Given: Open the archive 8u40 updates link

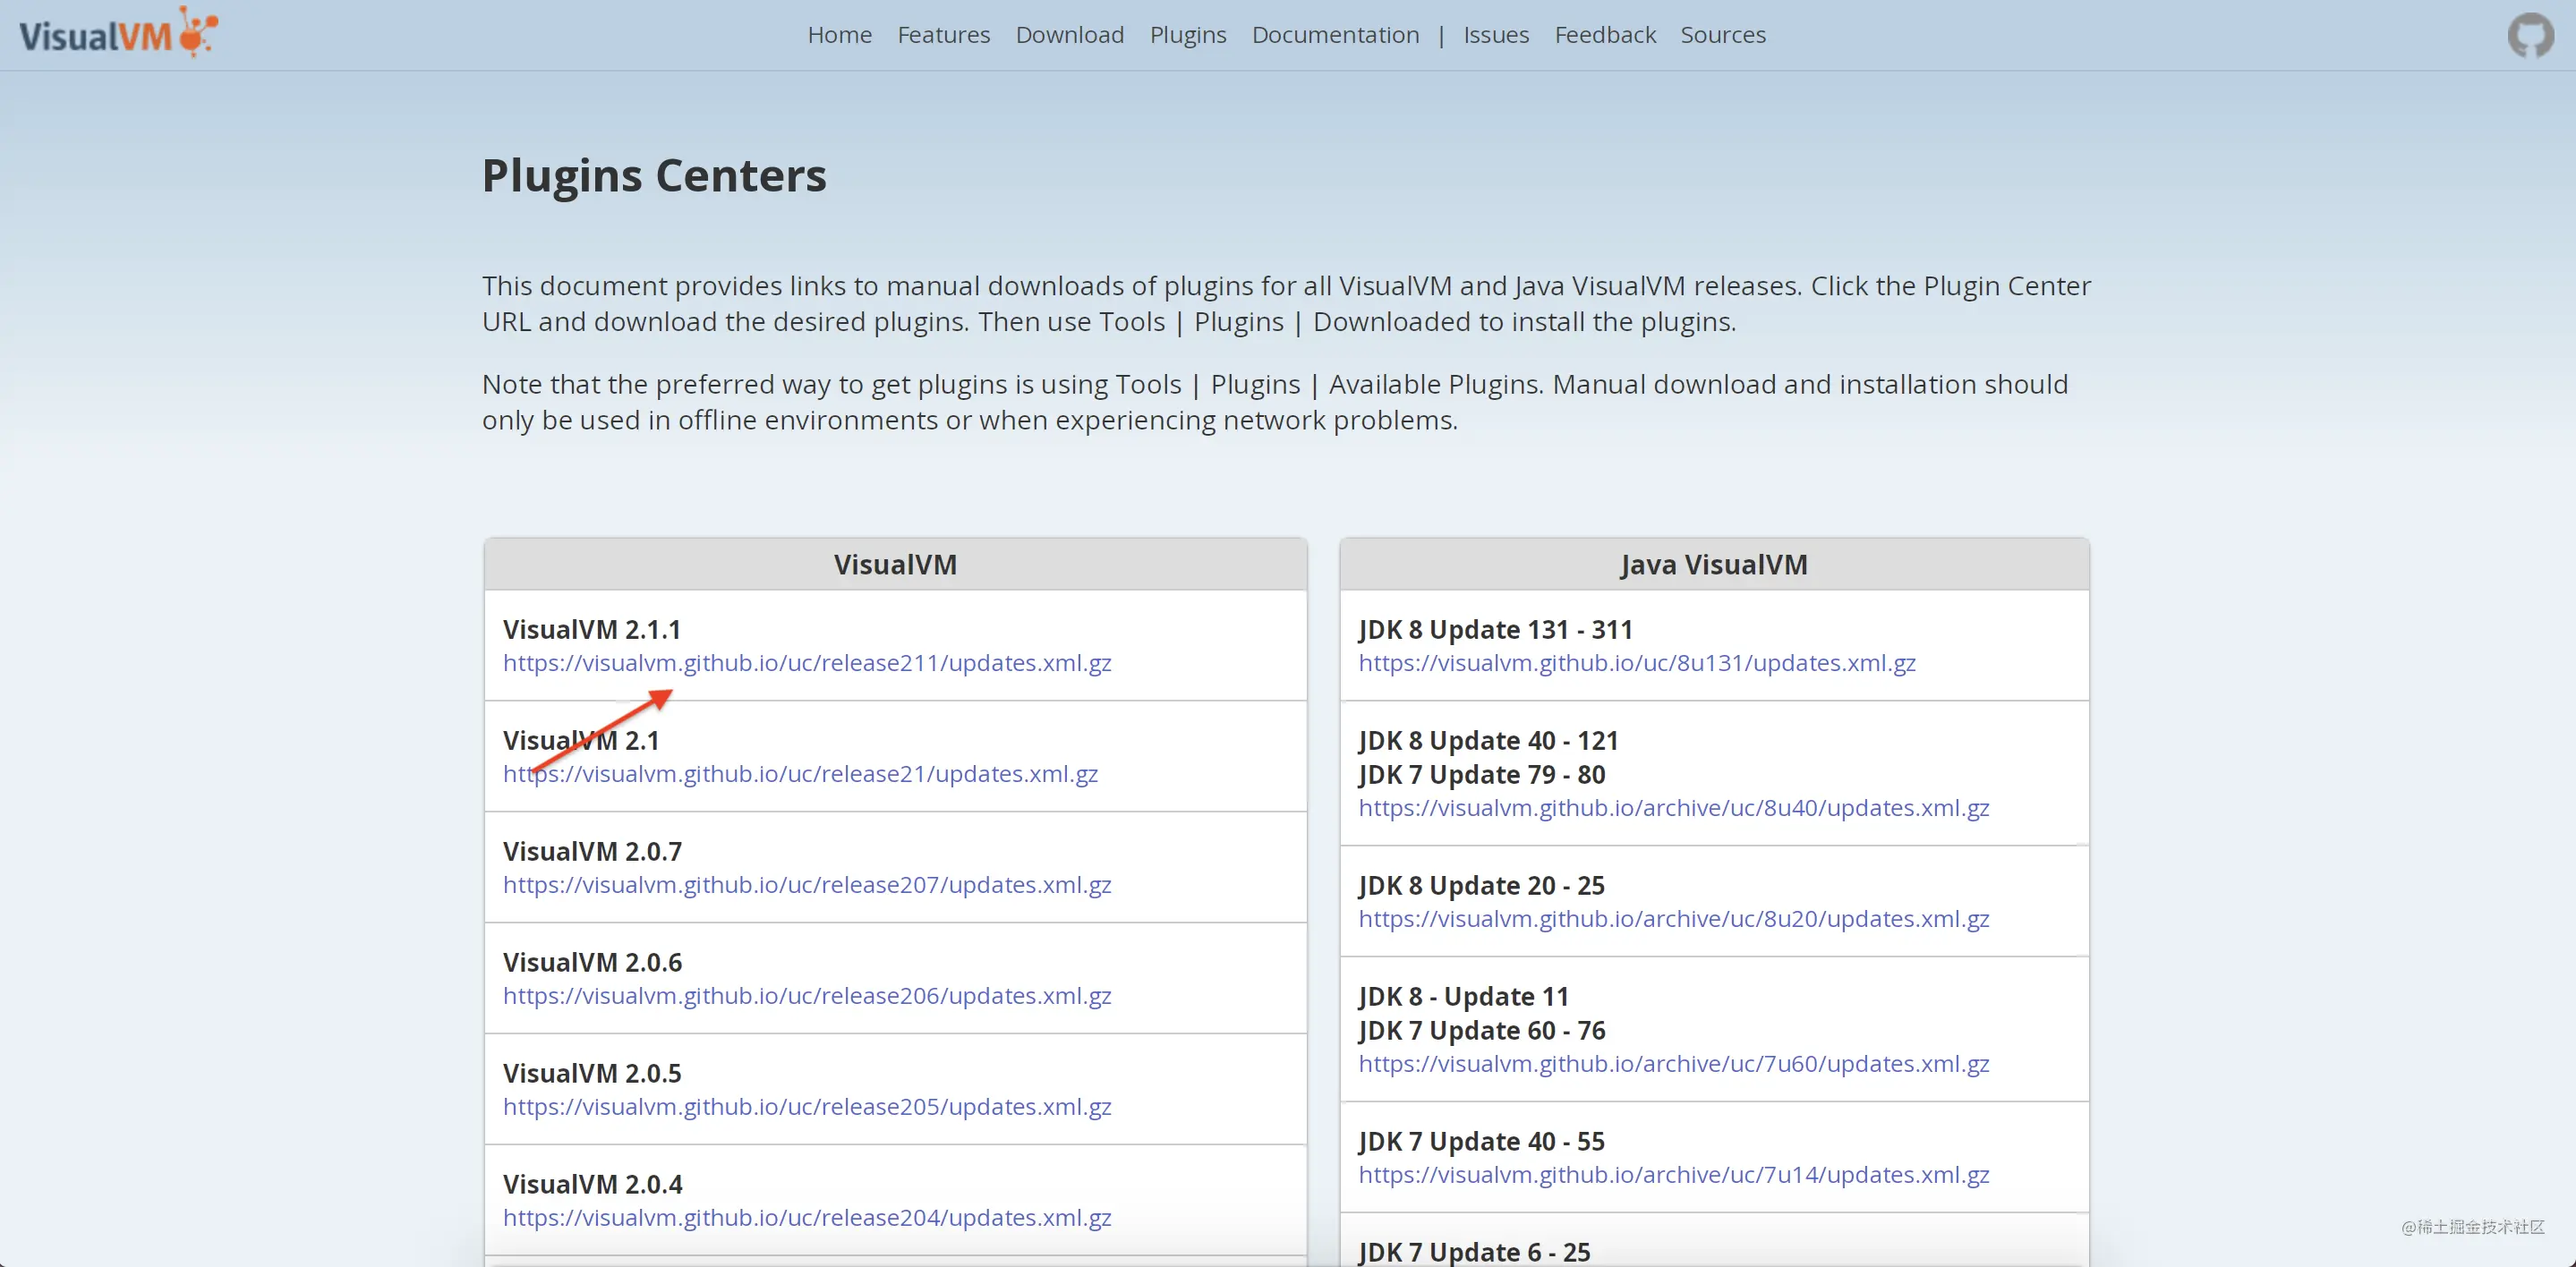Looking at the screenshot, I should [1674, 808].
